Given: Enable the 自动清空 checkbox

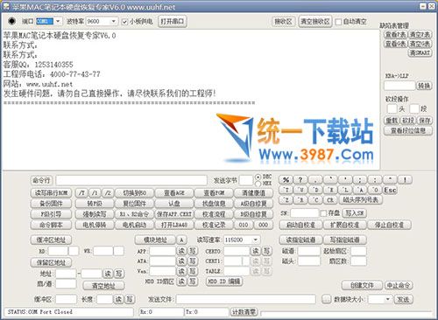Looking at the screenshot, I should 338,22.
